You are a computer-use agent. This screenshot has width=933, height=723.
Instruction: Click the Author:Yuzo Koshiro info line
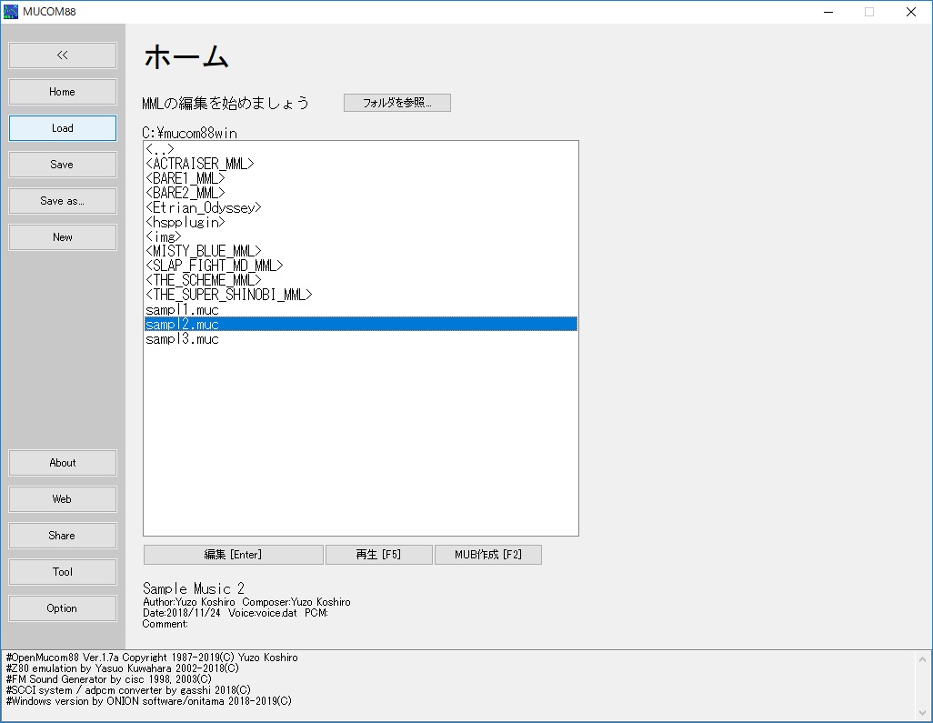pyautogui.click(x=246, y=602)
